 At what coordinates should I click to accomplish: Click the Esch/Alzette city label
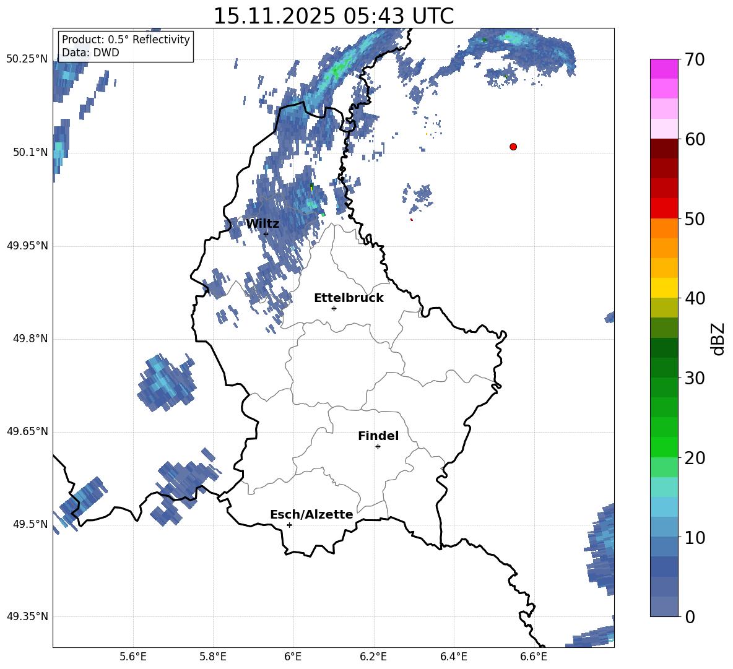[x=311, y=515]
